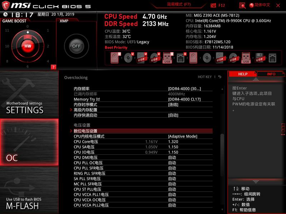Open the language selector globe (简体中文)
The width and height of the screenshot is (286, 214).
point(260,5)
